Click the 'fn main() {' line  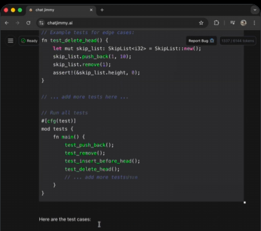click(69, 137)
